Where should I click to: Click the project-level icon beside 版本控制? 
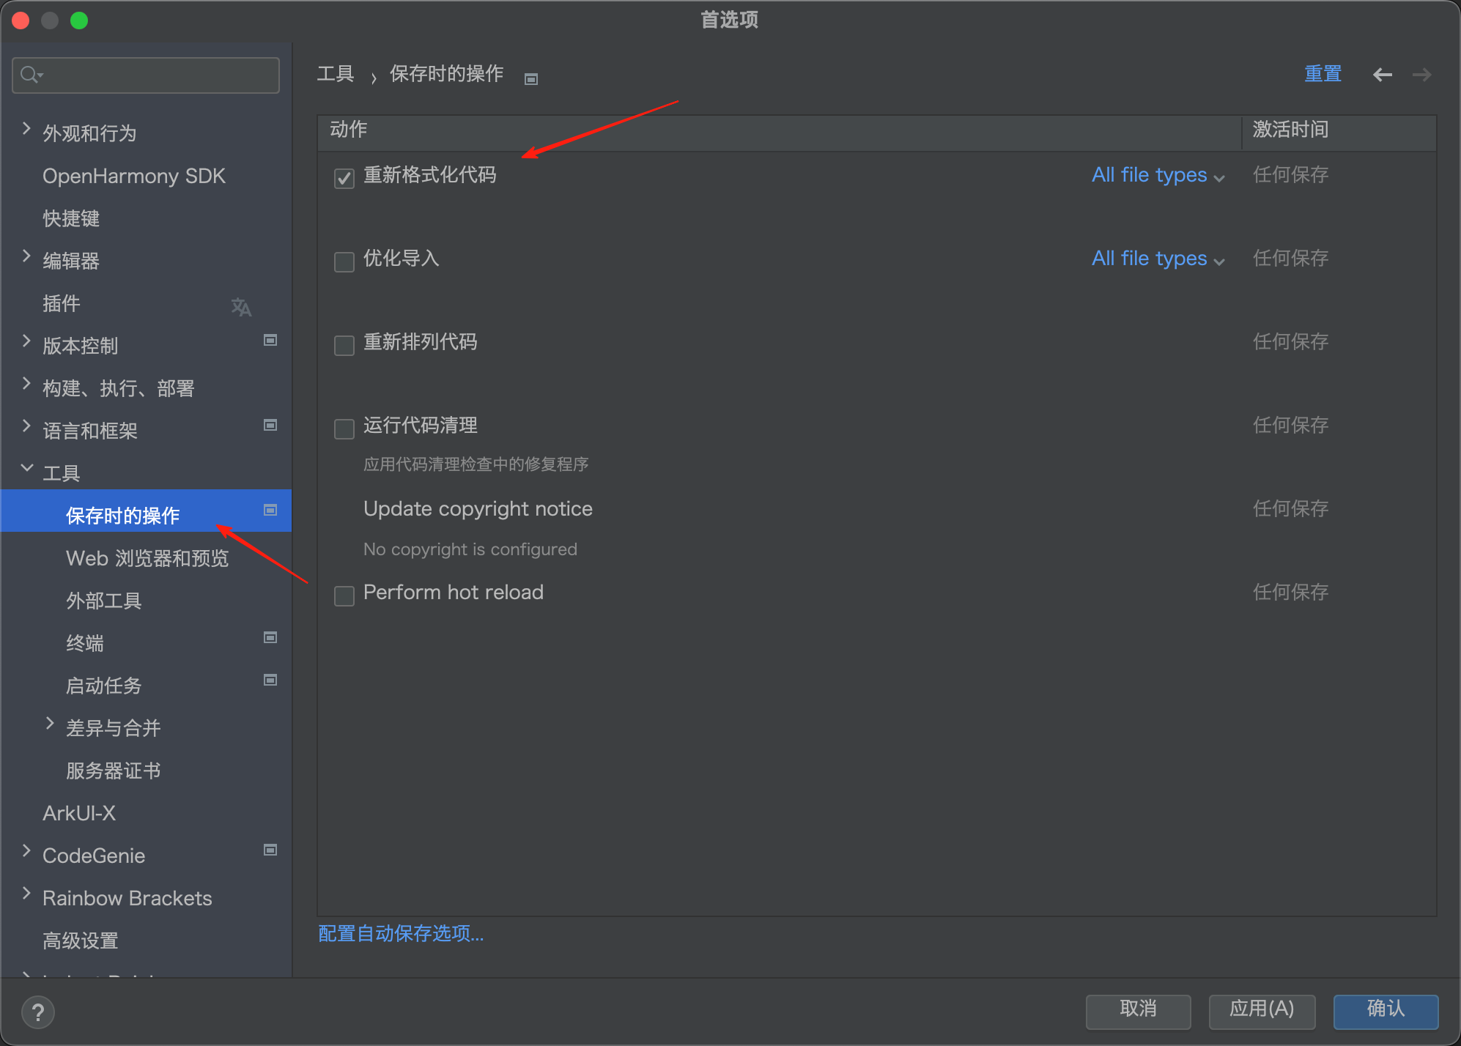[x=270, y=340]
